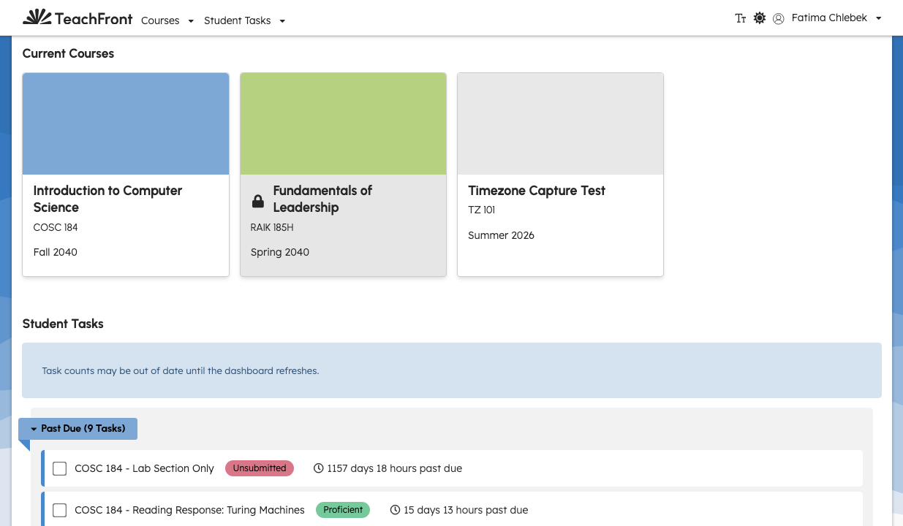Open Timezone Capture Test course card
Image resolution: width=903 pixels, height=526 pixels.
(560, 175)
